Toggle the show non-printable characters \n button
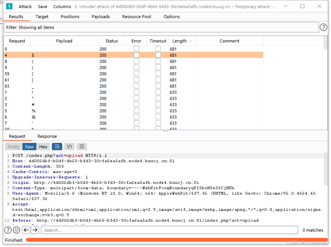Viewport: 331px width, 247px height. click(69, 147)
